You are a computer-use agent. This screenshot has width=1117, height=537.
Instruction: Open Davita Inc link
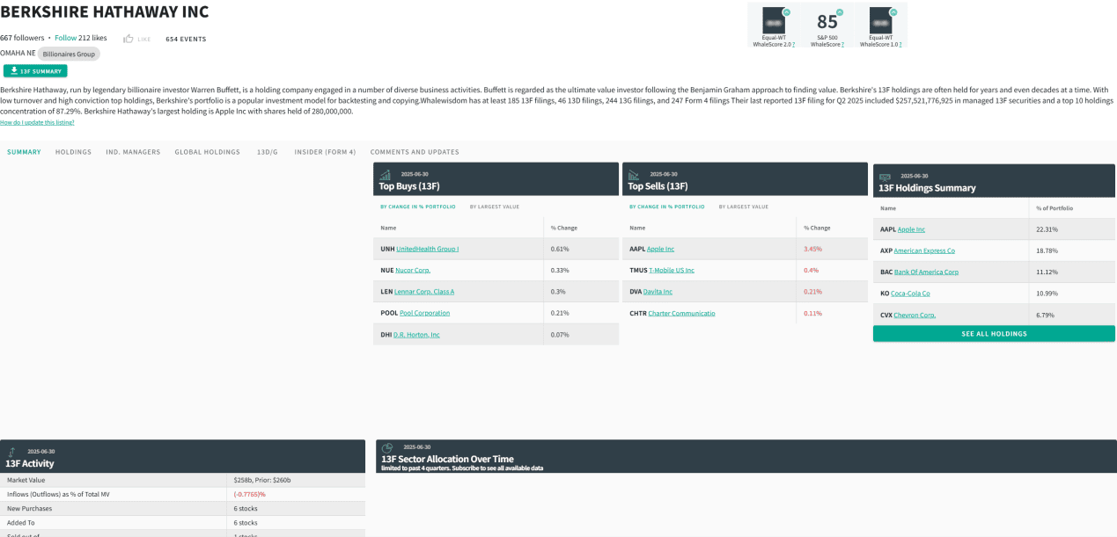tap(658, 291)
